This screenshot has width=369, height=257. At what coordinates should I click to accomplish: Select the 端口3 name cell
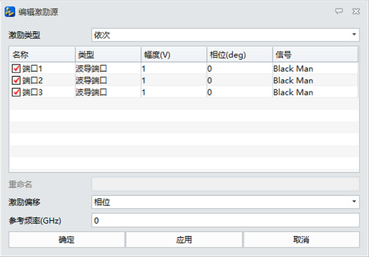(43, 92)
